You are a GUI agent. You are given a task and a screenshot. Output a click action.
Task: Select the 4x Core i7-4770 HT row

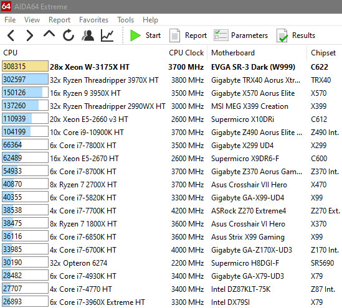[171, 289]
